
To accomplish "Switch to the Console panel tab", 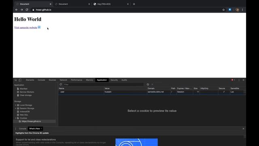I will 41,80.
